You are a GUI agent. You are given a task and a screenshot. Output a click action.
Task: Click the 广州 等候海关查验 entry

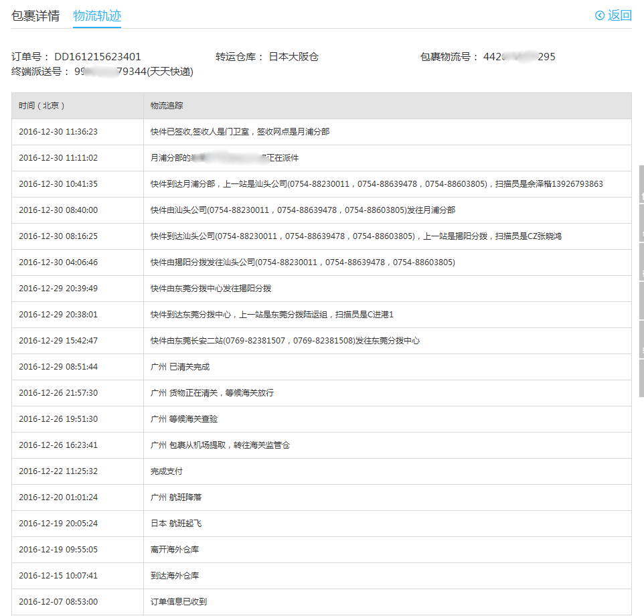(184, 419)
